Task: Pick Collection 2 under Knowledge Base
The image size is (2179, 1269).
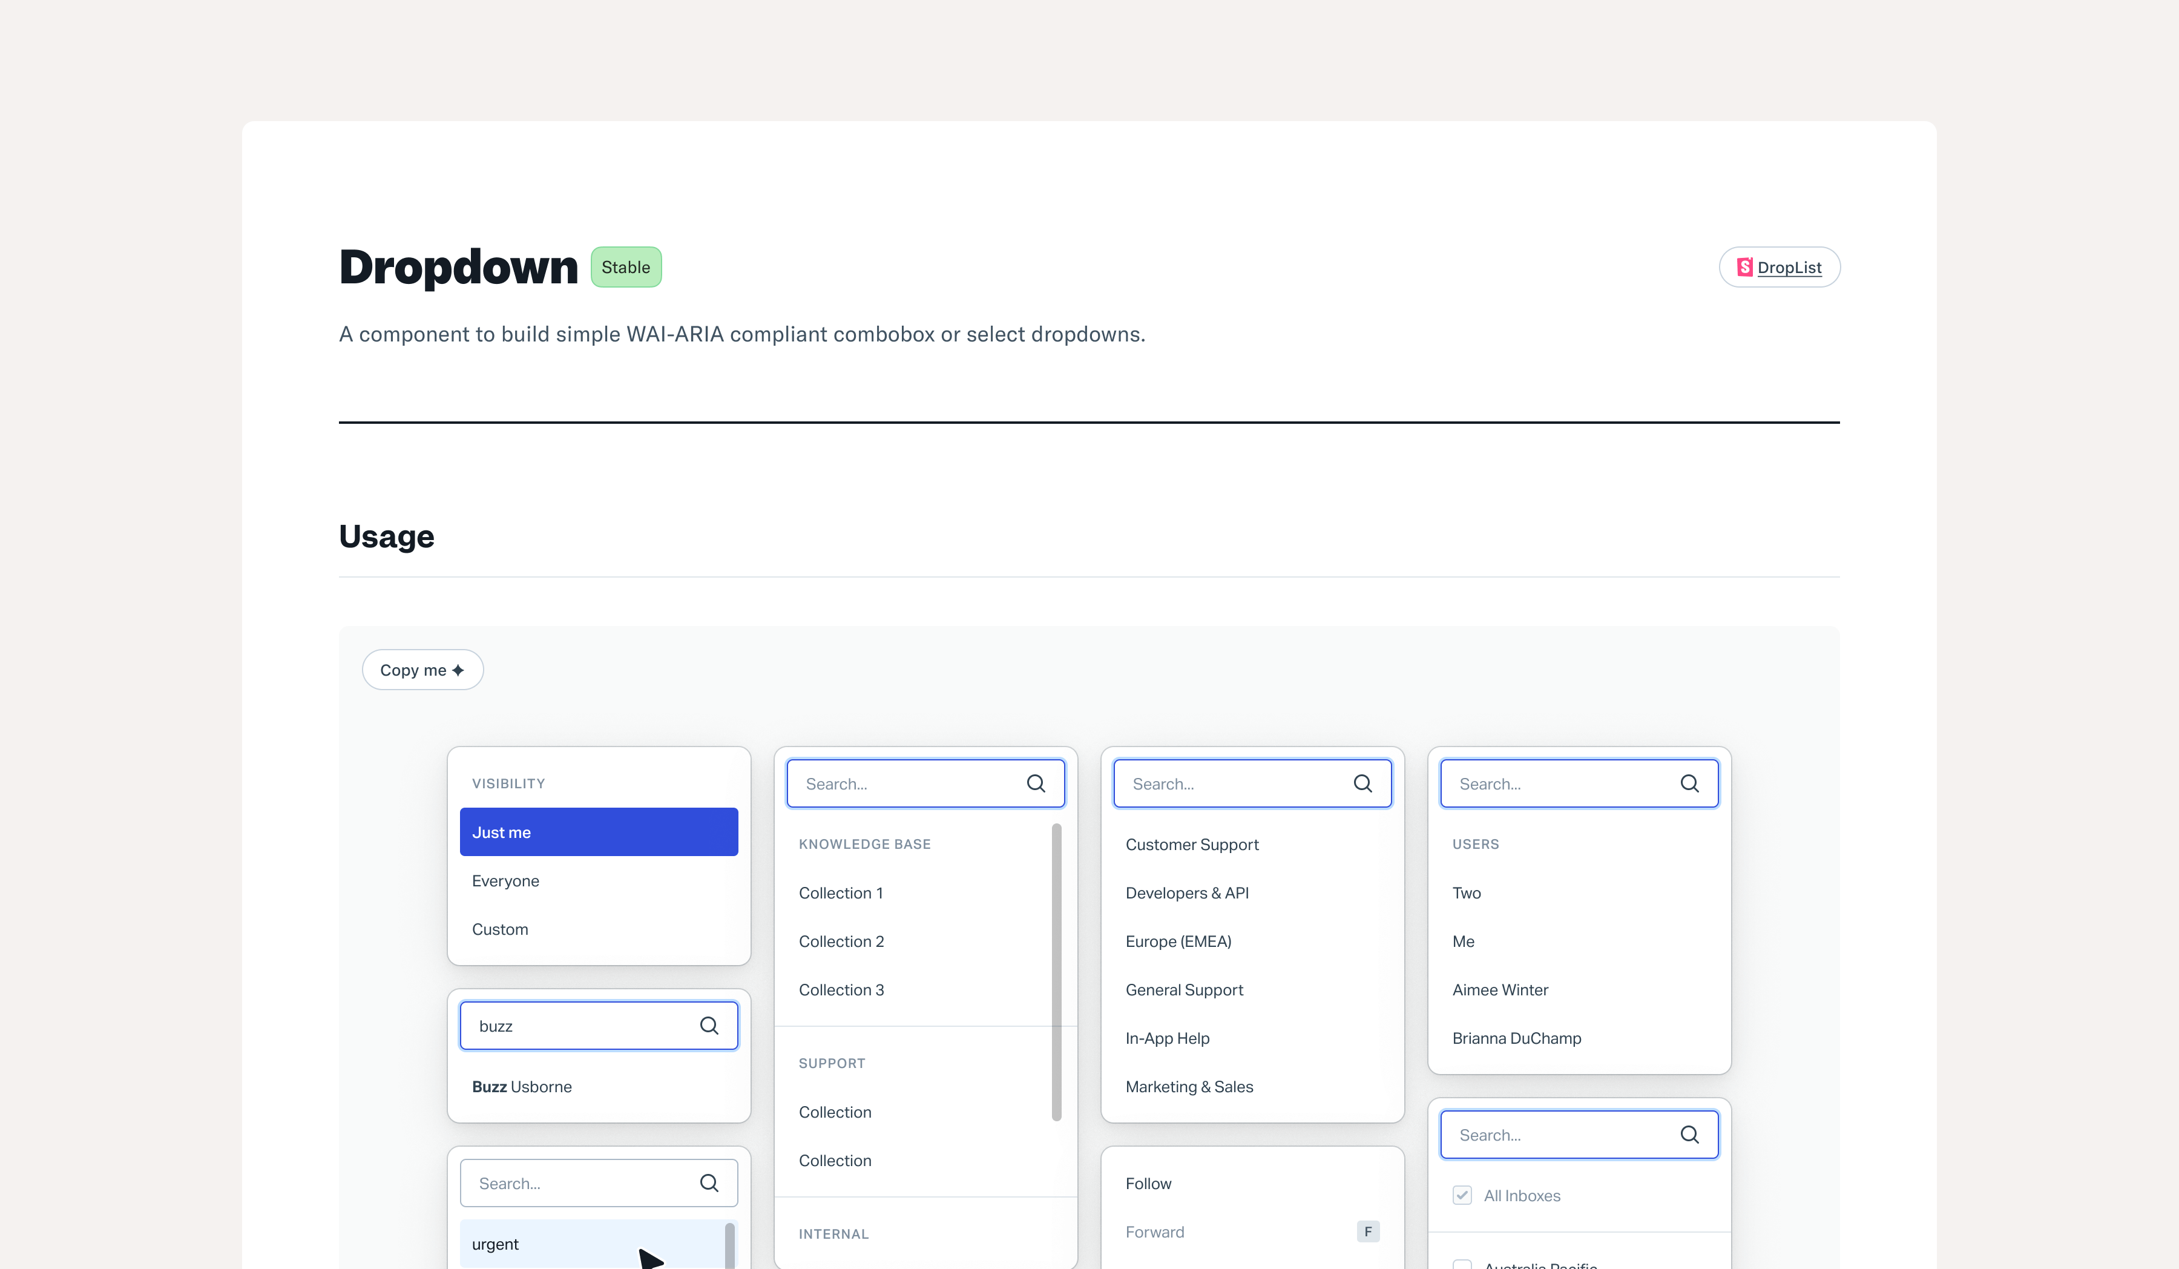Action: [x=841, y=941]
